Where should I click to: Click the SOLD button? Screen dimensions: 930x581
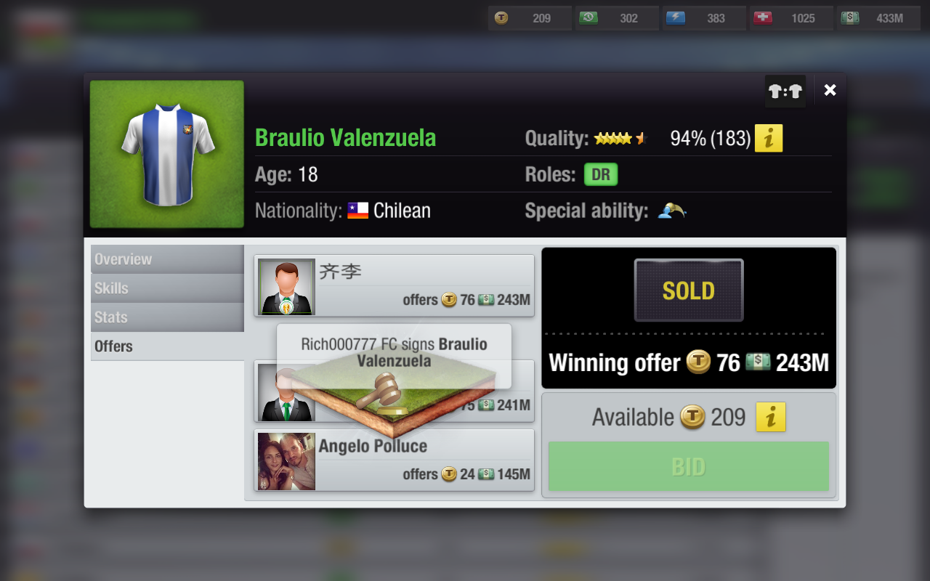tap(689, 290)
